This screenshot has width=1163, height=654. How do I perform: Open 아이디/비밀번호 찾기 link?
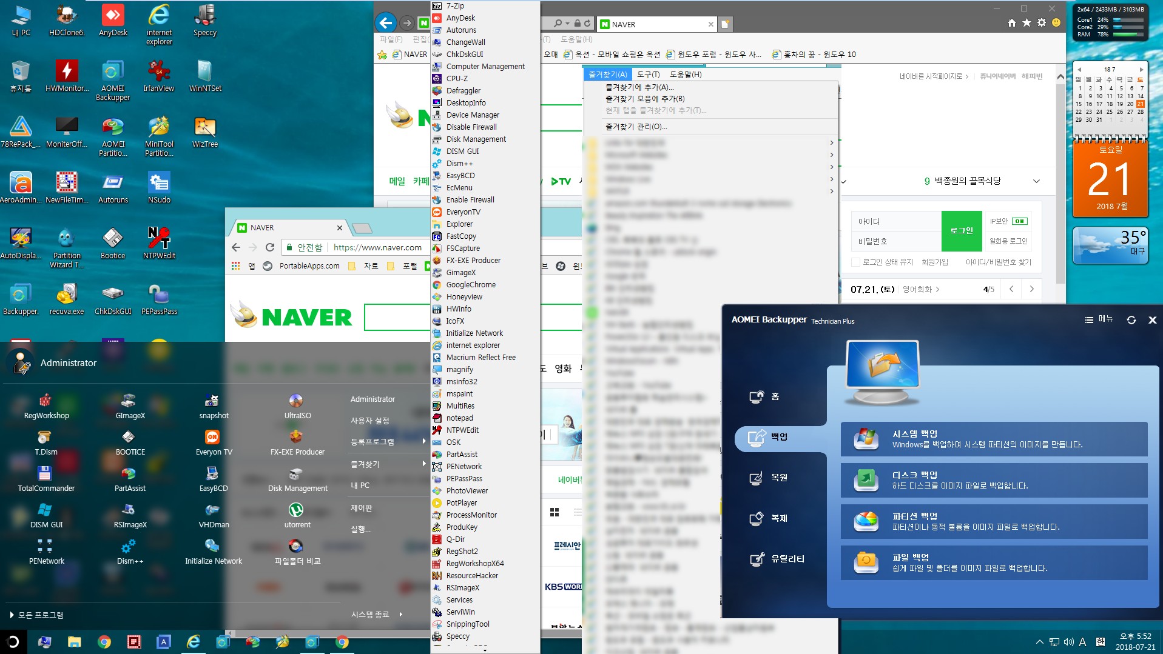pyautogui.click(x=998, y=262)
